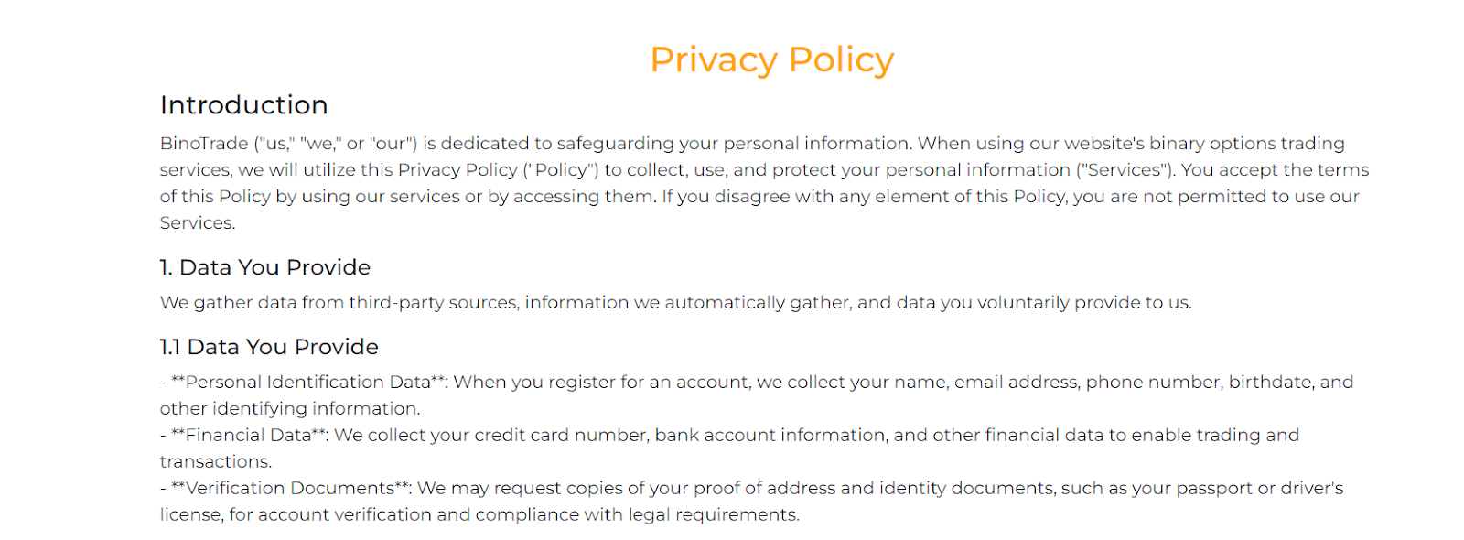Click the "1.1 Data You Provide" subheading
The image size is (1464, 540).
269,347
